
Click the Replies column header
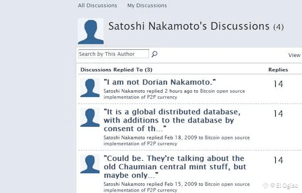278,70
